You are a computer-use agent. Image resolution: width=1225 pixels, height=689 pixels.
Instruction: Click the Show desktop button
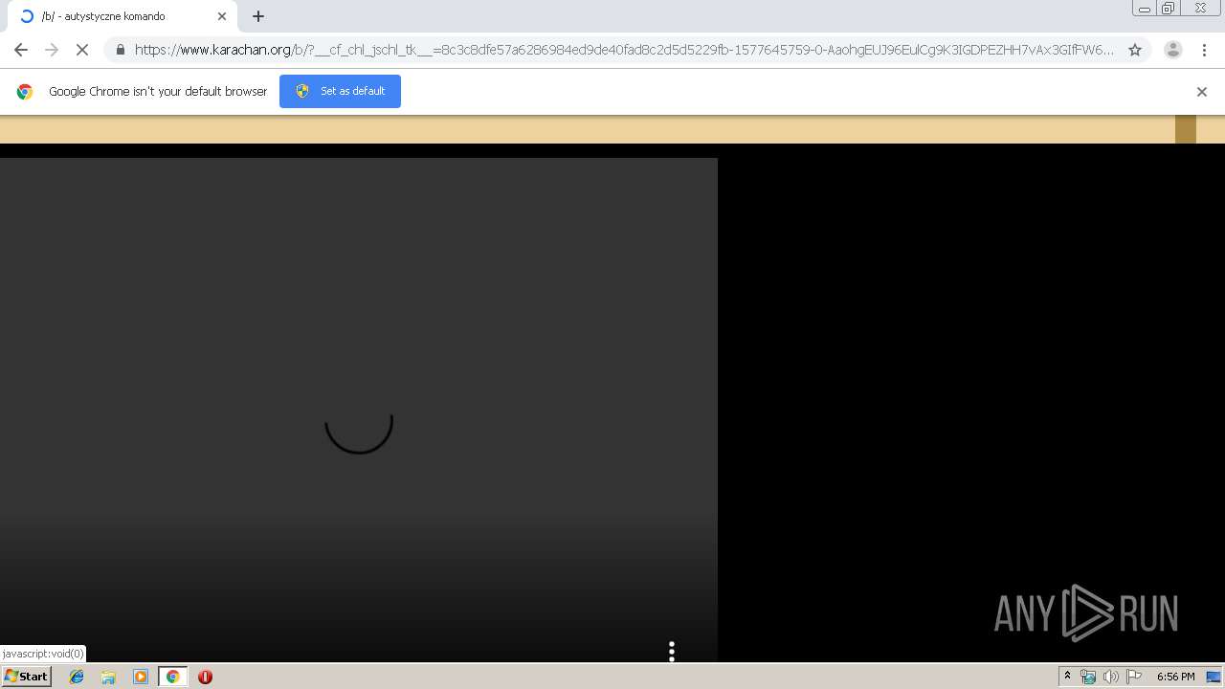1214,677
